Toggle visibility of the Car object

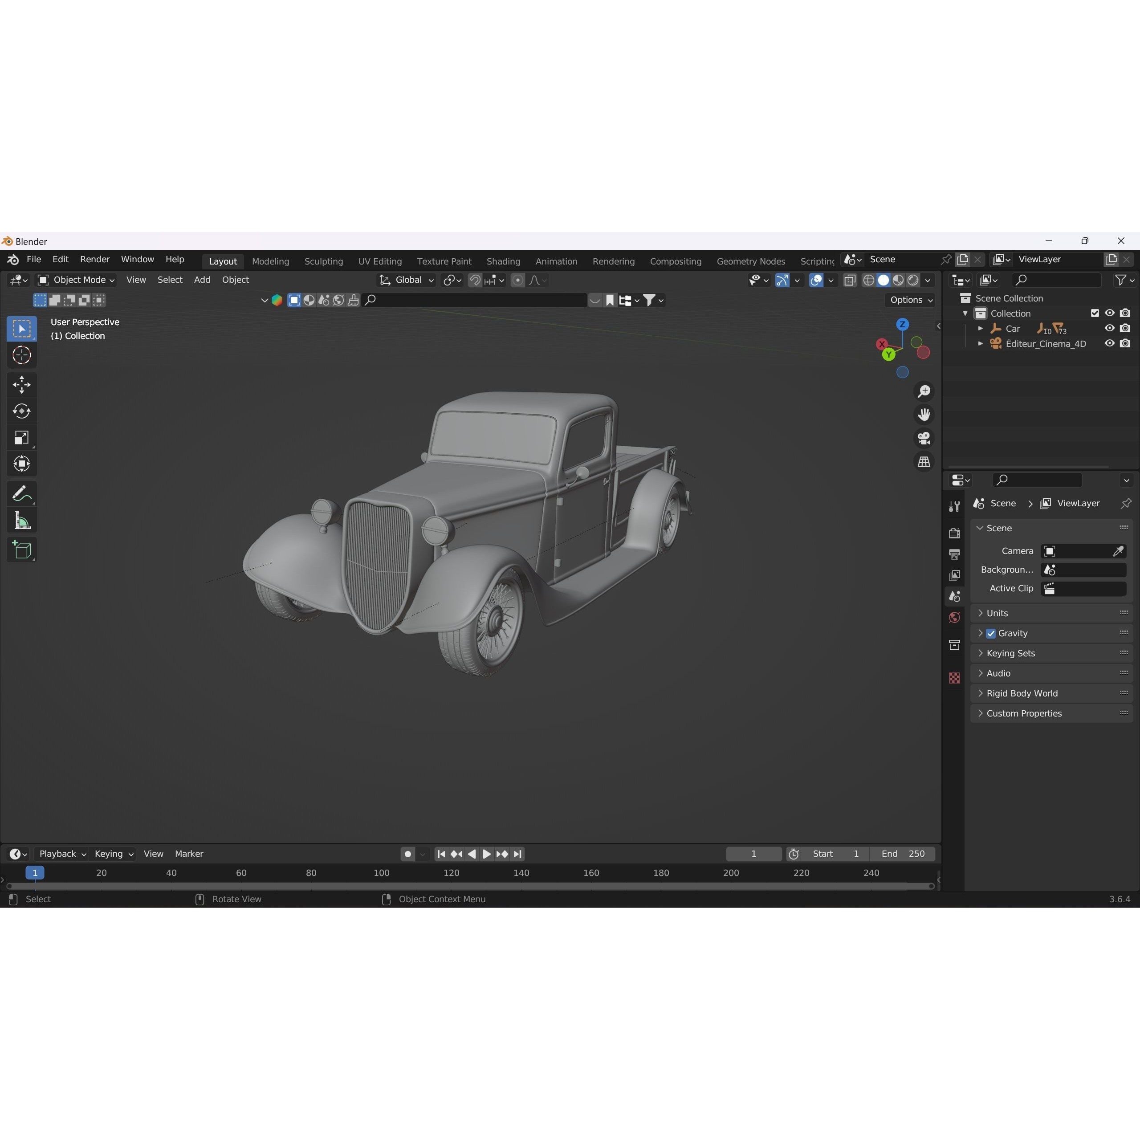click(1109, 328)
